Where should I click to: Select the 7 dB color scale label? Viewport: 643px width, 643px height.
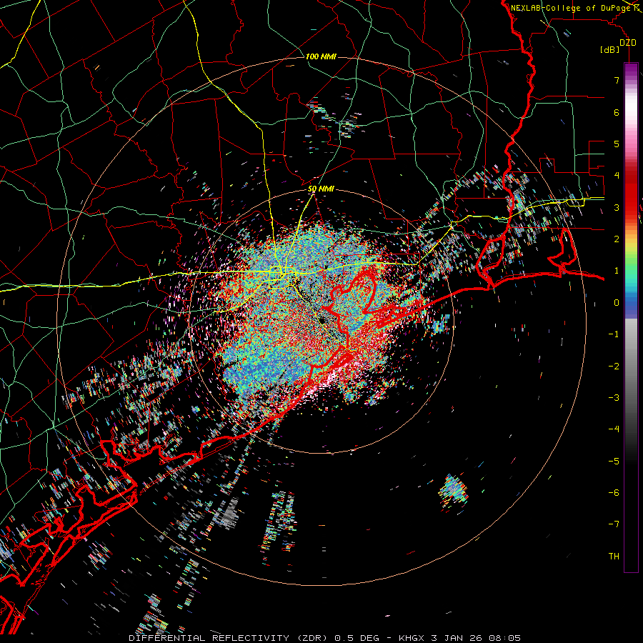pyautogui.click(x=617, y=80)
